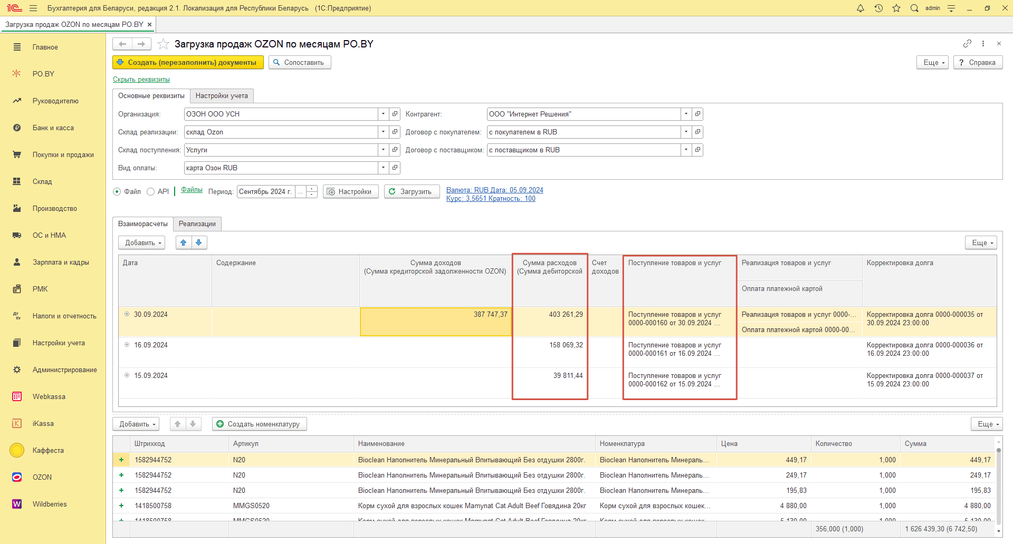Open Склад реализации record icon
The height and width of the screenshot is (544, 1013).
coord(395,132)
